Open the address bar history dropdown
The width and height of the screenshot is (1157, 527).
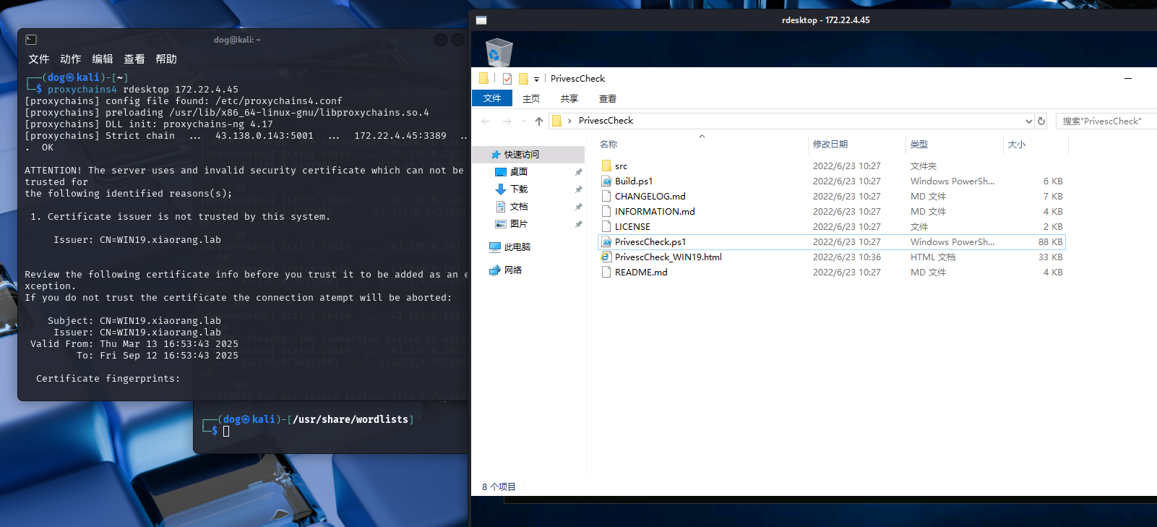(x=1028, y=121)
